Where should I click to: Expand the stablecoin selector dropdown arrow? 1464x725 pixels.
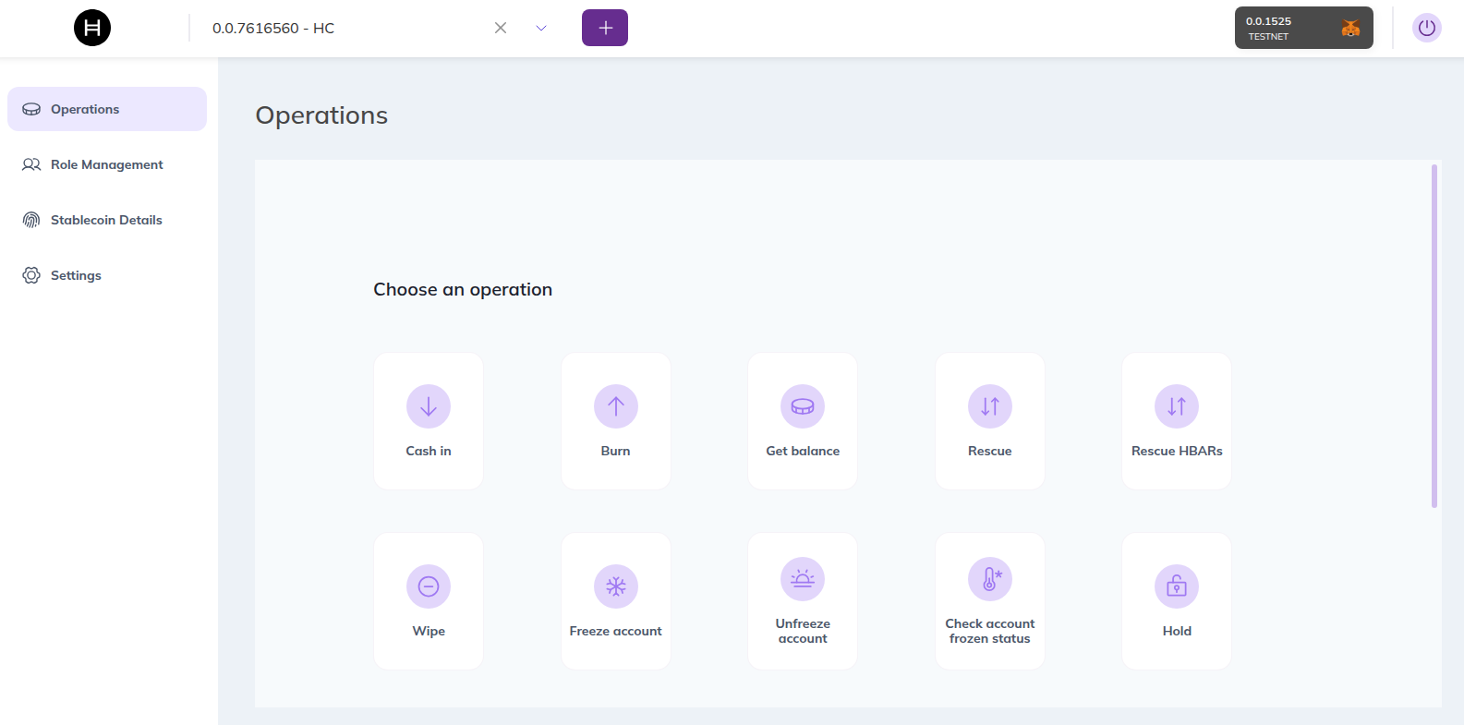(x=541, y=28)
